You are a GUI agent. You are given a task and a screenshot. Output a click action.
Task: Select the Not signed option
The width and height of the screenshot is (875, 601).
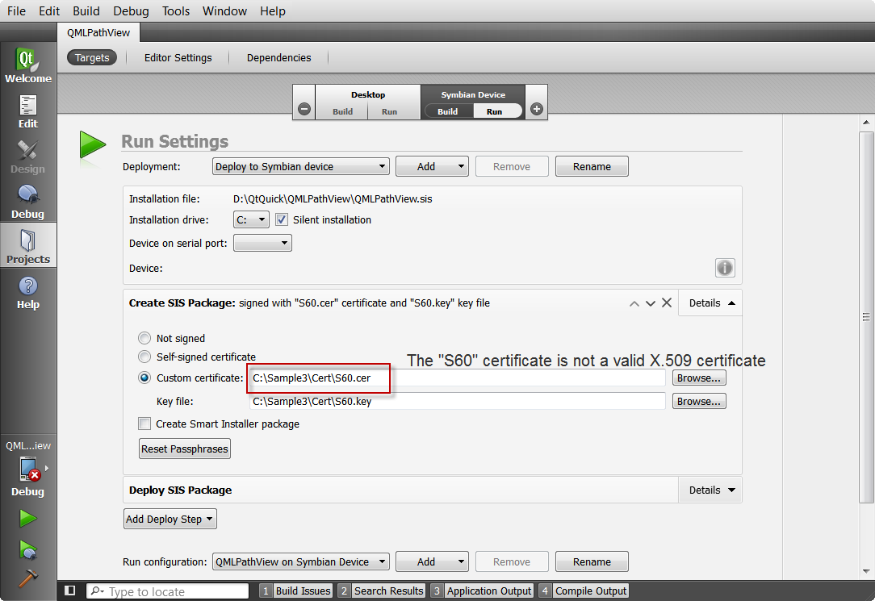click(144, 338)
